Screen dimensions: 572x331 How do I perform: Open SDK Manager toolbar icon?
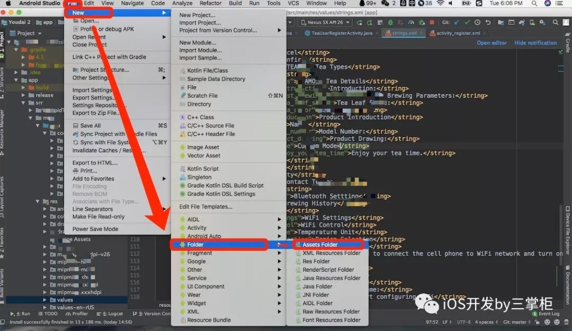pos(542,22)
